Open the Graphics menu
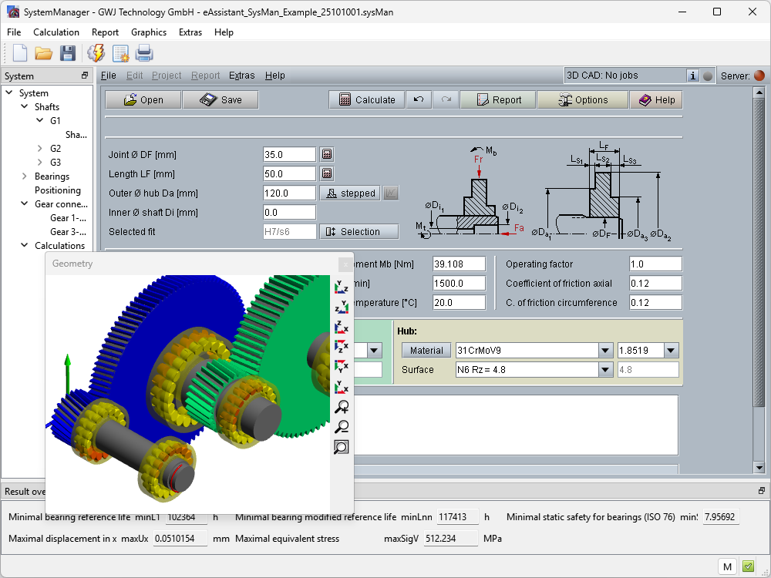This screenshot has height=578, width=771. [149, 32]
